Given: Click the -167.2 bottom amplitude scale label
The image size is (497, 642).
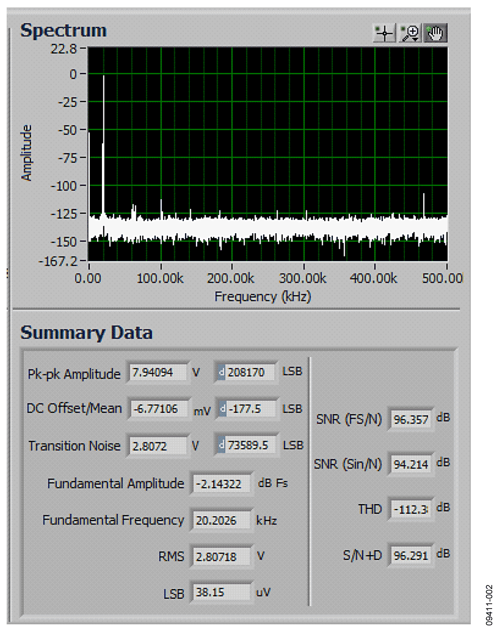Looking at the screenshot, I should coord(58,261).
